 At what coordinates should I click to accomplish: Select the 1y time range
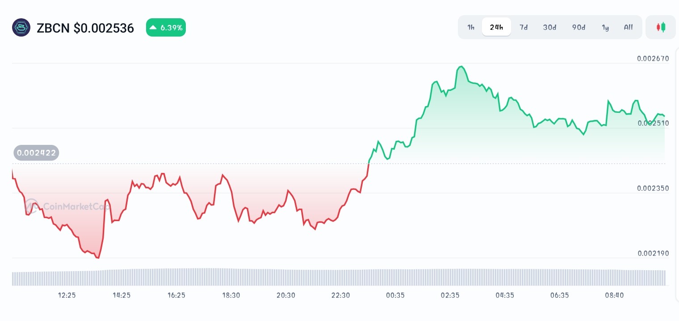(x=605, y=27)
